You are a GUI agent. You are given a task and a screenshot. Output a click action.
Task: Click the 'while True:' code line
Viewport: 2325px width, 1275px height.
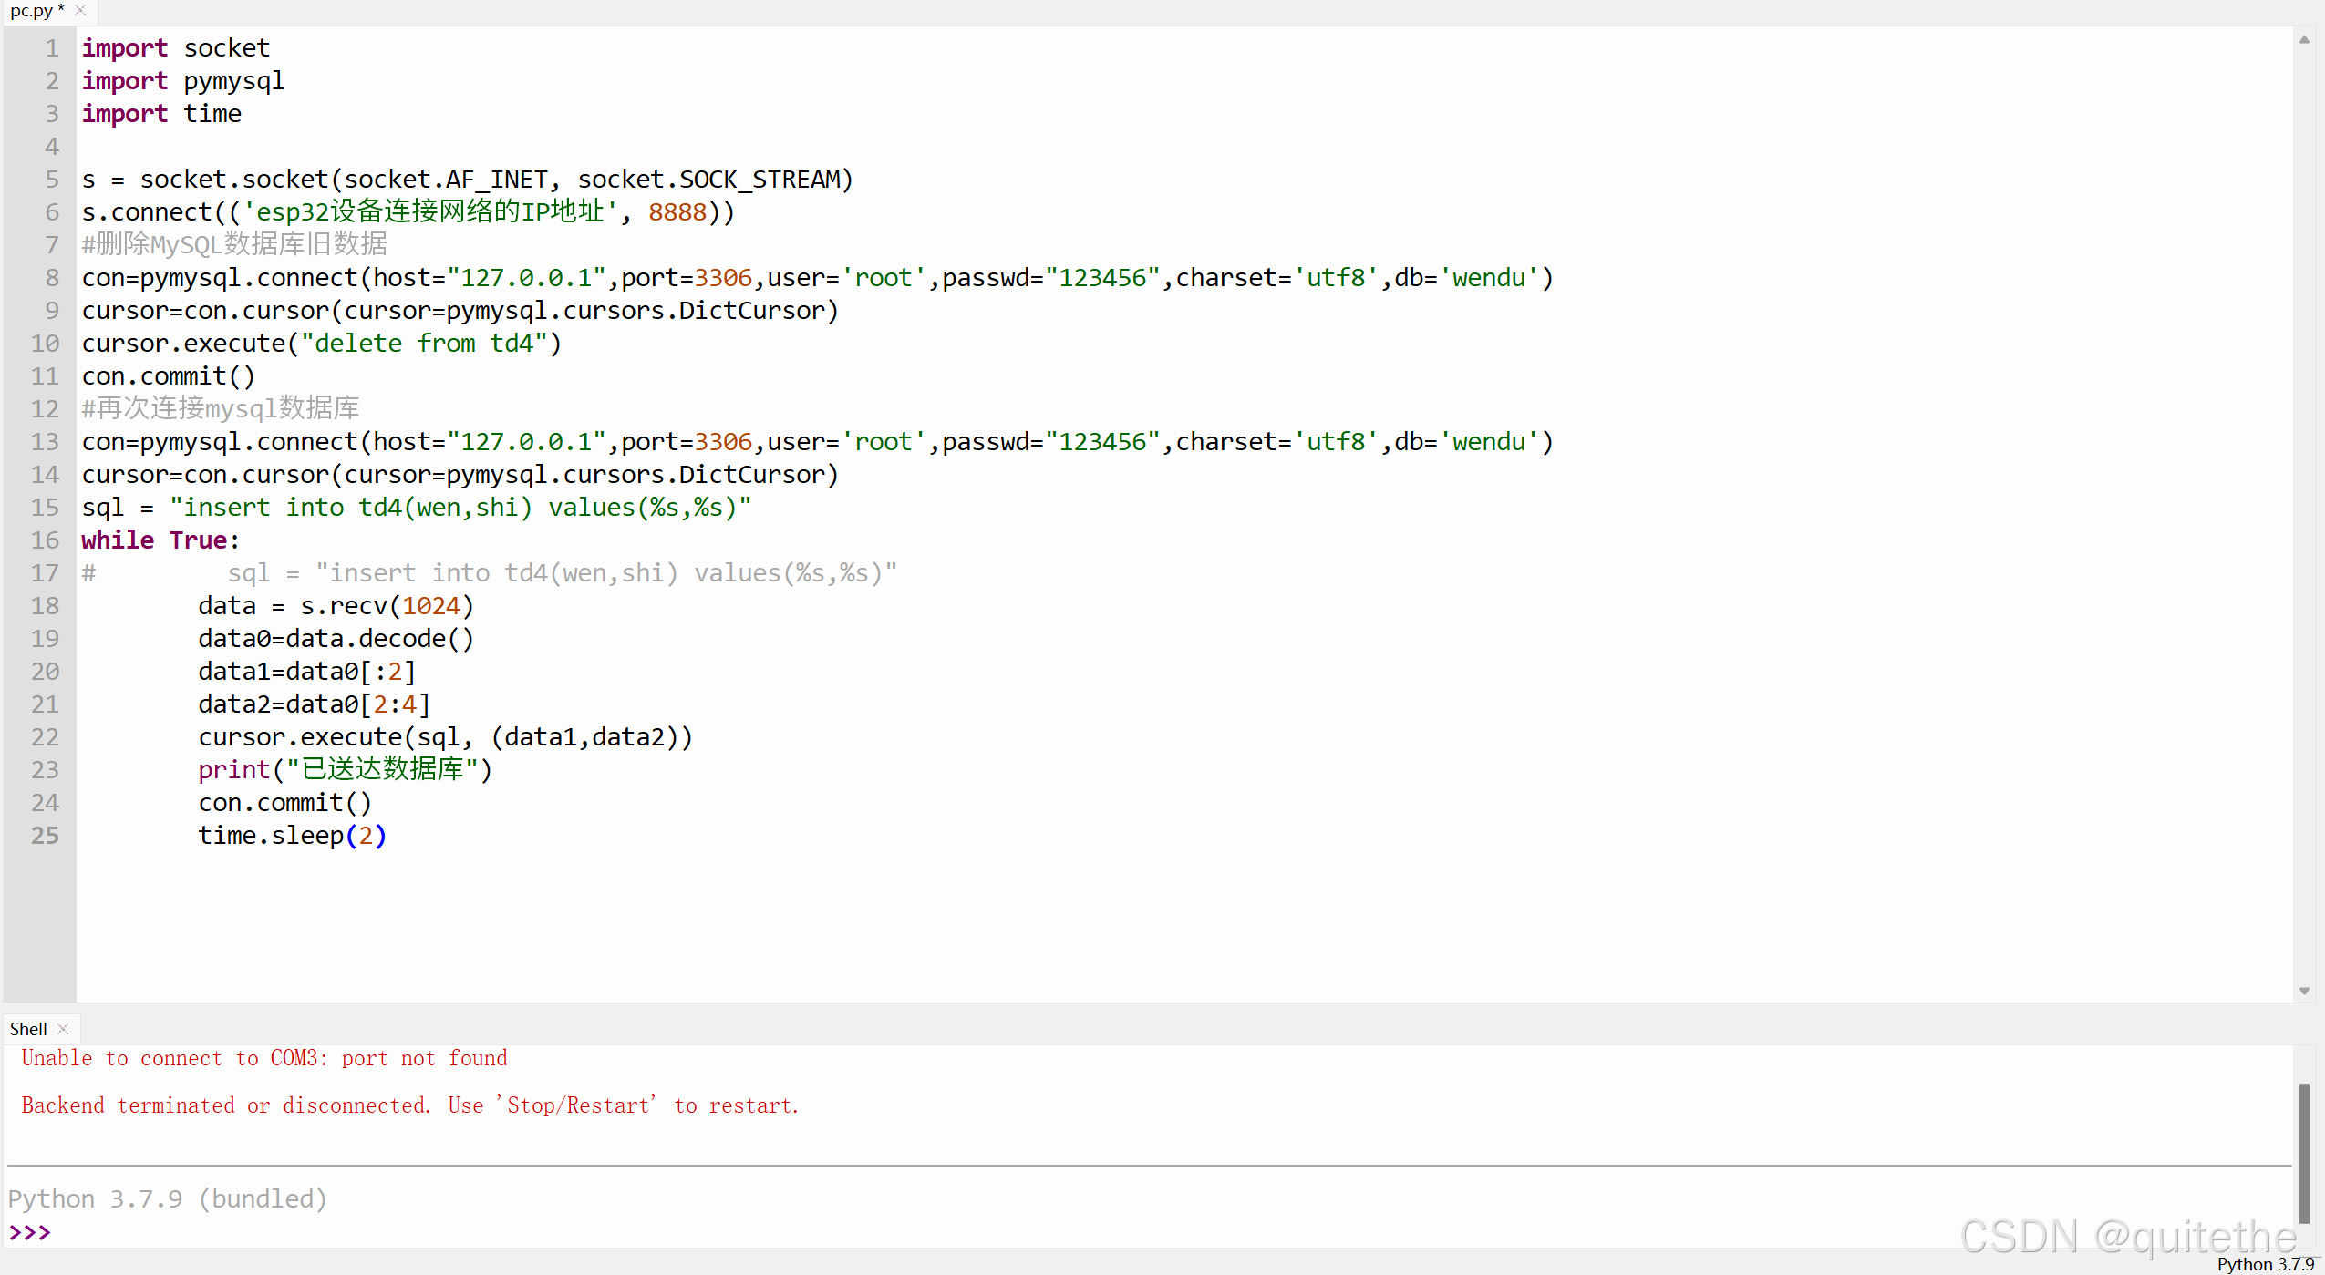[160, 540]
